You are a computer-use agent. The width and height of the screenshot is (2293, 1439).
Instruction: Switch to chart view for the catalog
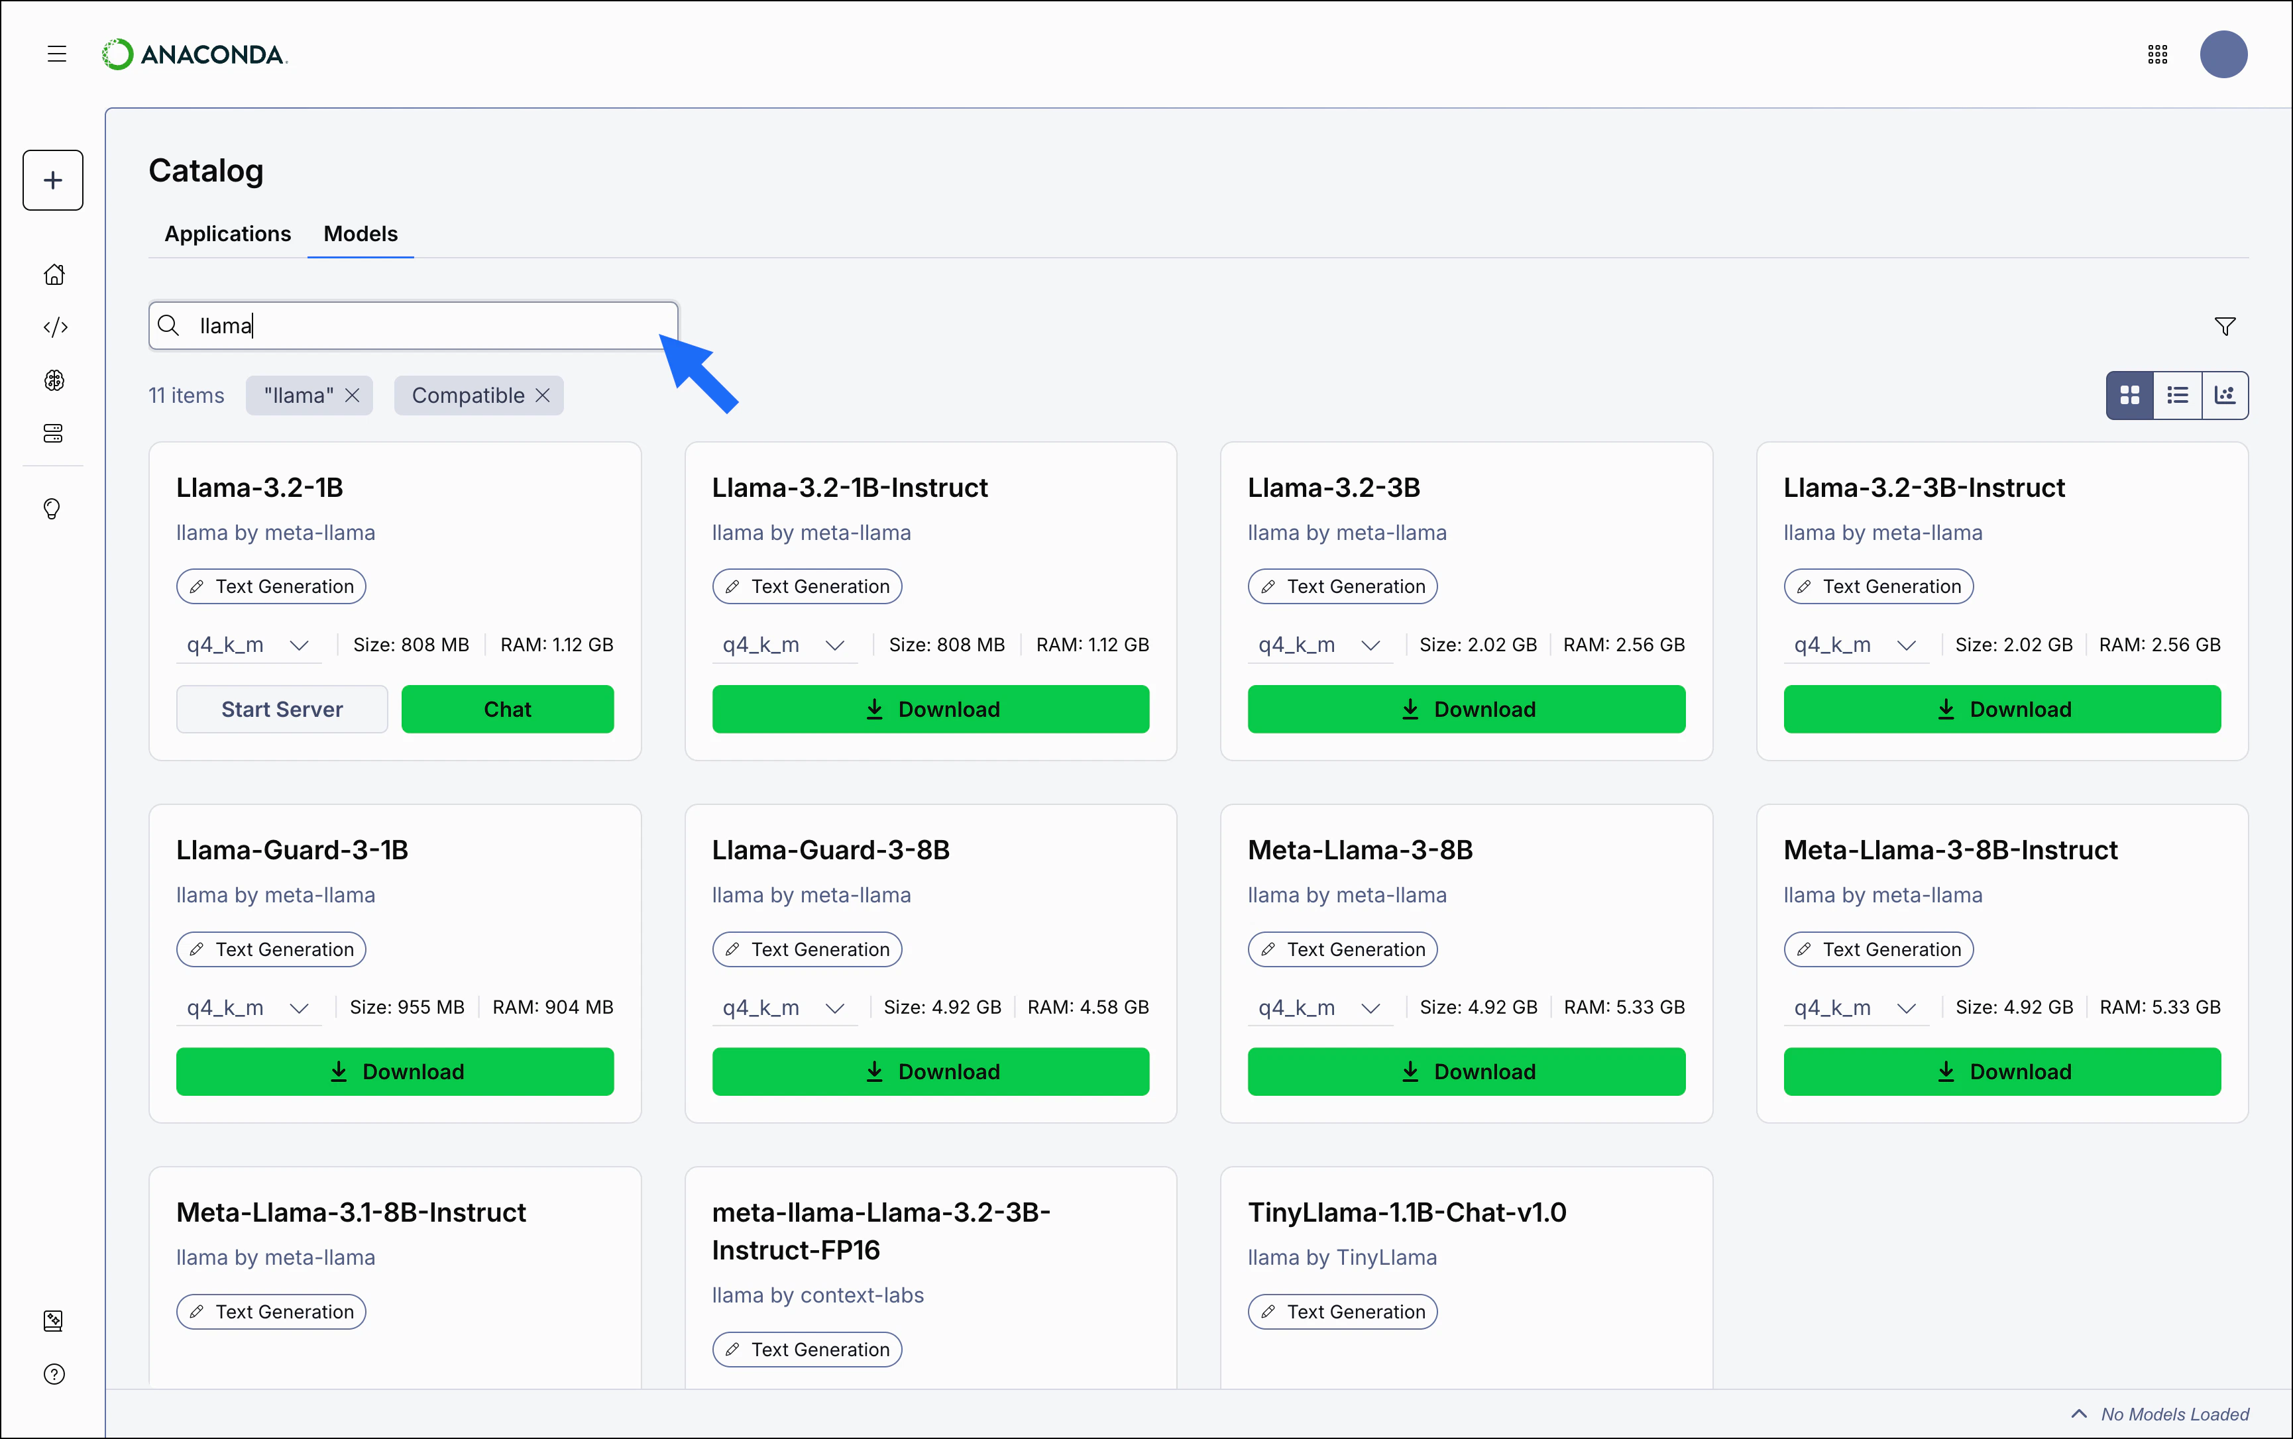pos(2225,394)
